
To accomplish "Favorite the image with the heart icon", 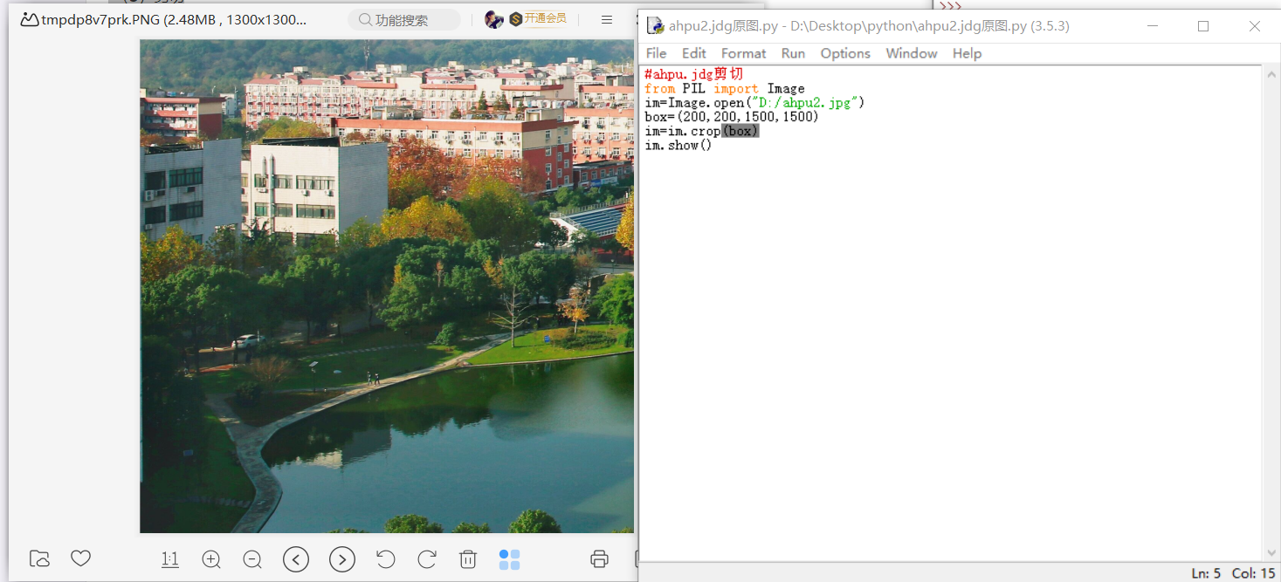I will tap(81, 558).
